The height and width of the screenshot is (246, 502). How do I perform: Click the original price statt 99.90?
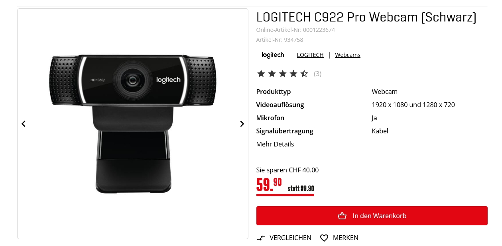click(301, 188)
